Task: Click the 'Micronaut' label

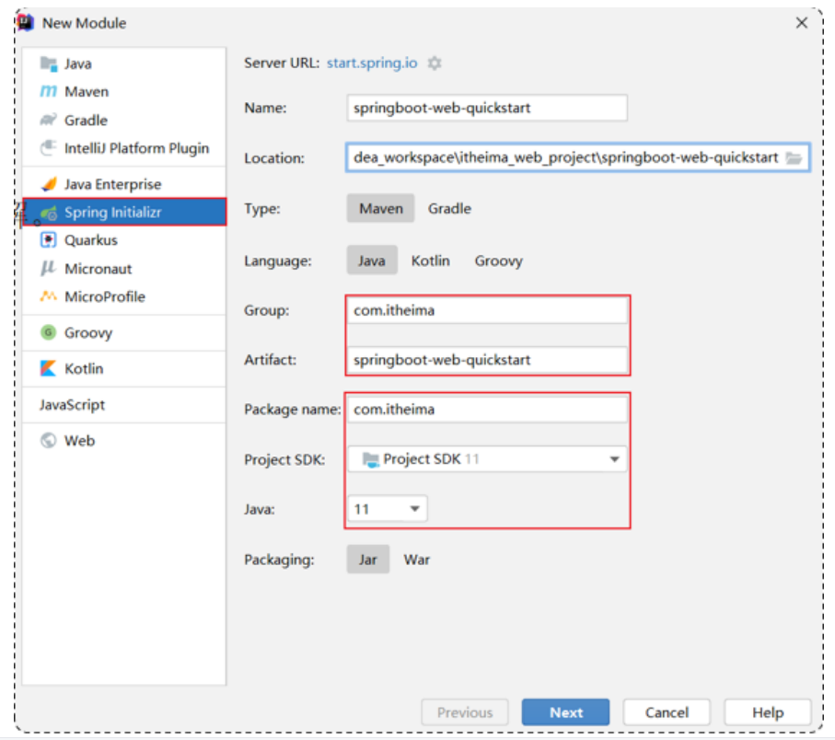Action: point(98,269)
